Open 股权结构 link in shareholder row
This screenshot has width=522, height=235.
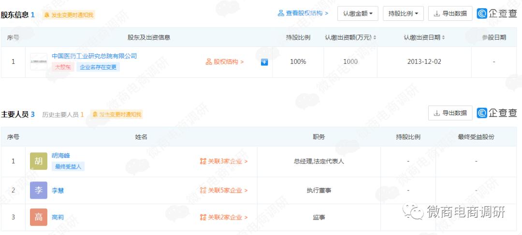tap(225, 62)
